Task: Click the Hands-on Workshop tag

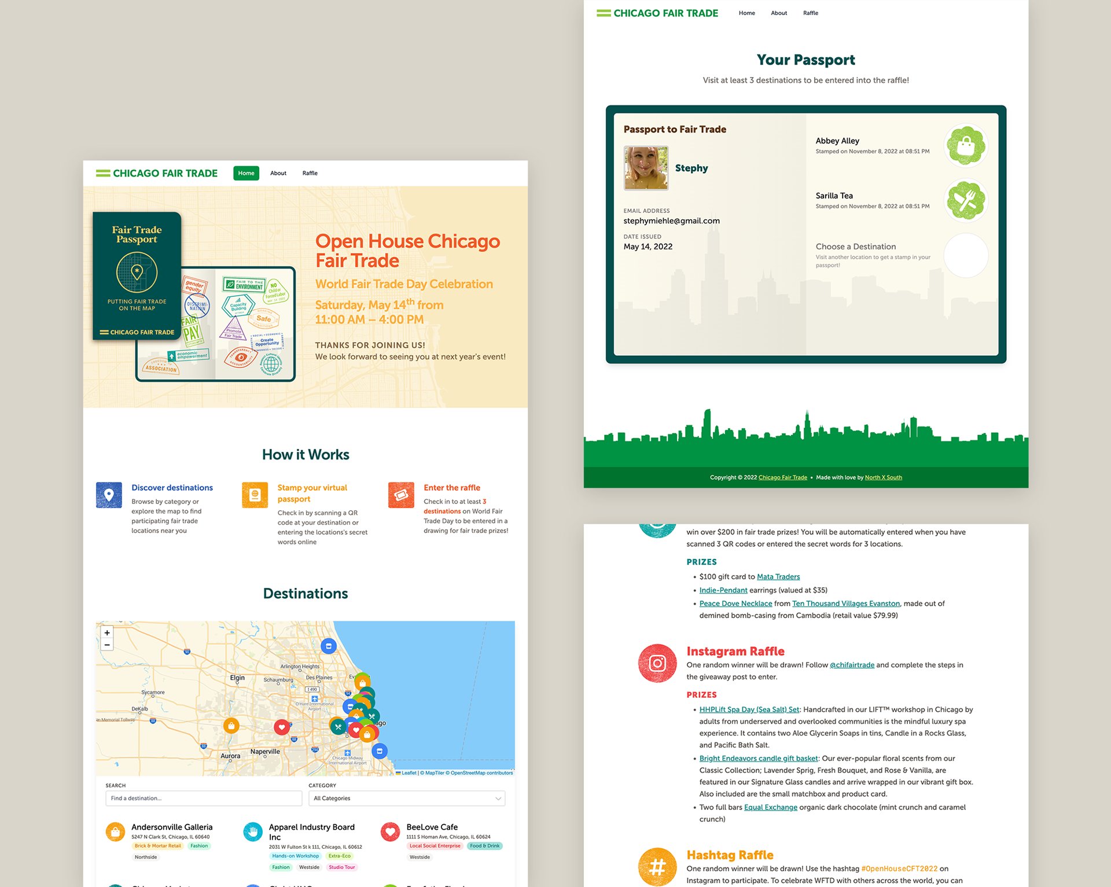Action: [x=295, y=856]
